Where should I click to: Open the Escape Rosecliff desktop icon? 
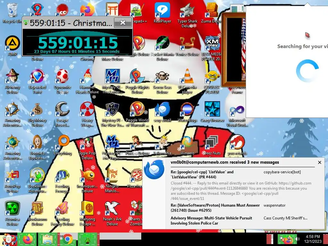[62, 114]
